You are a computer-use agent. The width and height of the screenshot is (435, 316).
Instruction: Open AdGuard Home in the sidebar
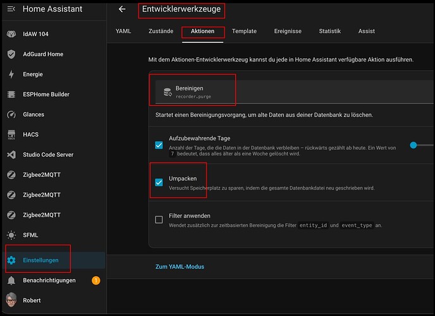[x=55, y=54]
